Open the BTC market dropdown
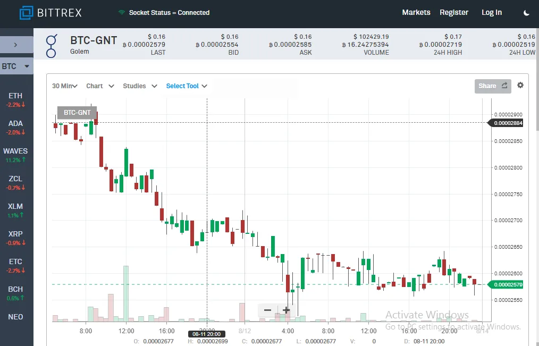539x346 pixels. click(x=16, y=66)
